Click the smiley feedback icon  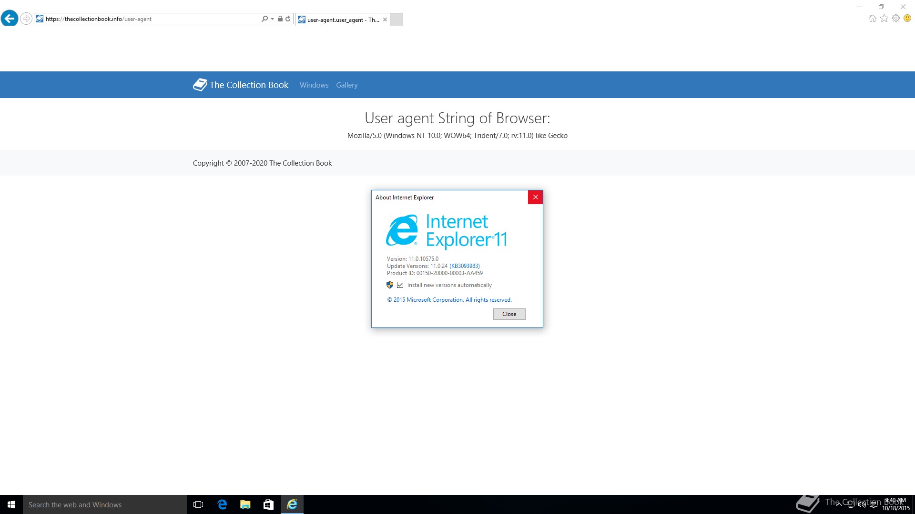click(907, 19)
